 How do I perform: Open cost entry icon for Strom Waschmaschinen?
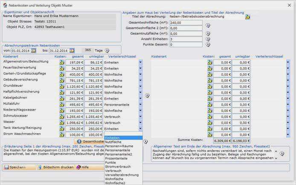[62, 135]
